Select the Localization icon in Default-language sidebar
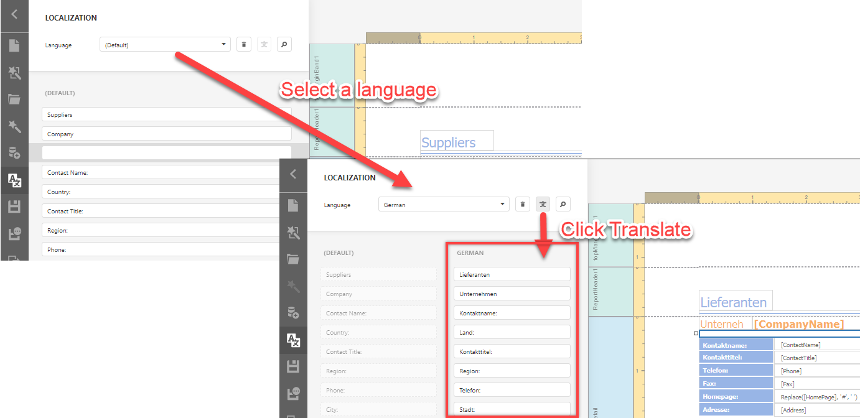The width and height of the screenshot is (860, 418). coord(14,180)
